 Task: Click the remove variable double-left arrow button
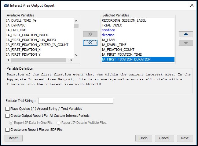pyautogui.click(x=90, y=43)
